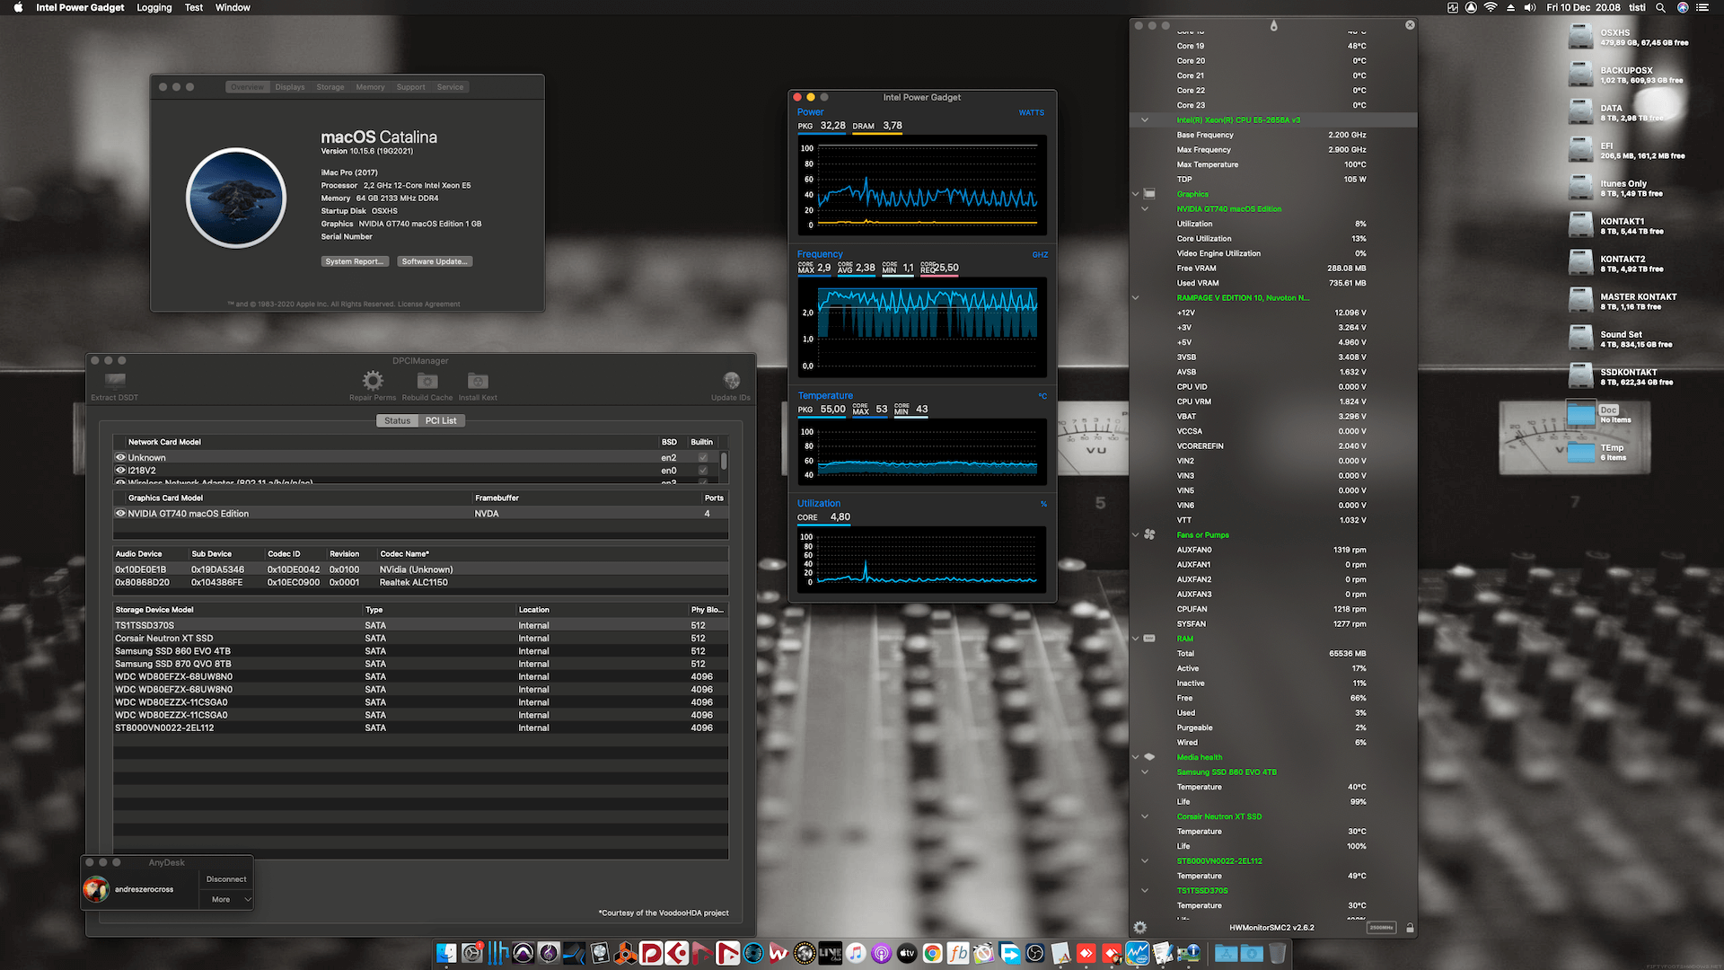Collapse the Intel Xeon CPU section
The image size is (1724, 970).
[x=1145, y=119]
